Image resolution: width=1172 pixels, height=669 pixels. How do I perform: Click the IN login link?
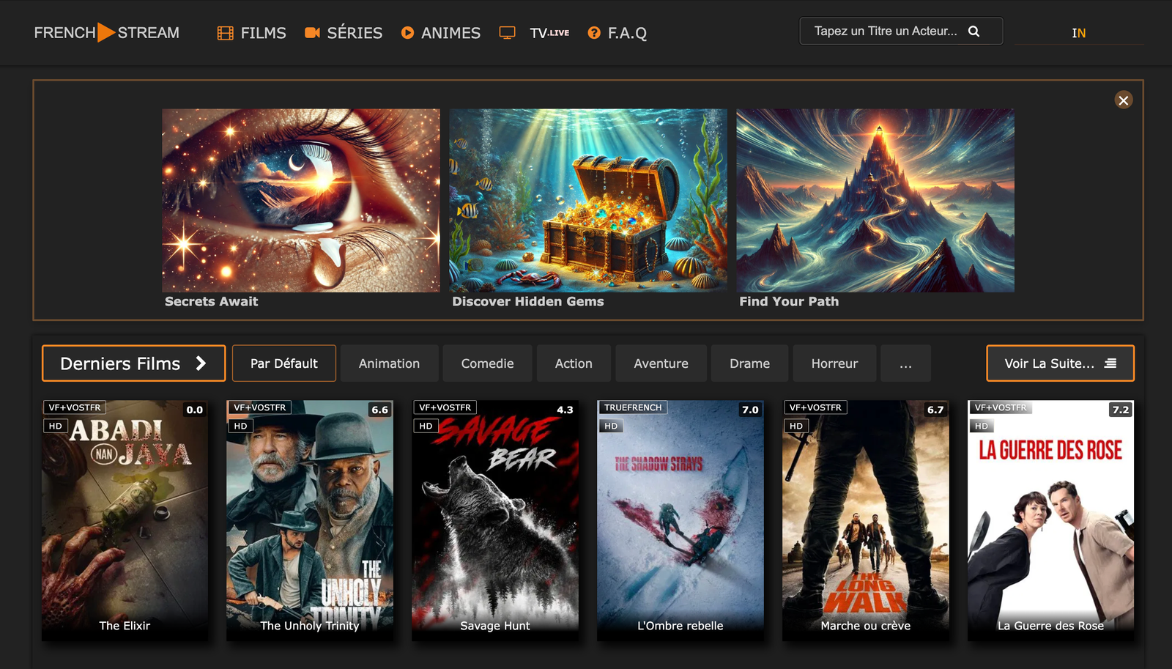tap(1078, 33)
